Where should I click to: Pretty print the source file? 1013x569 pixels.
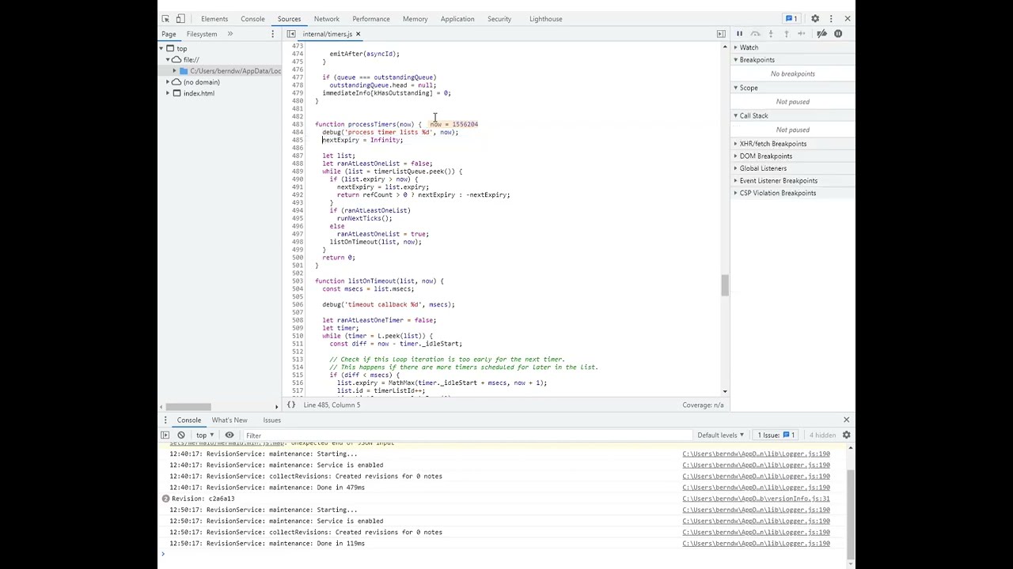(x=291, y=405)
